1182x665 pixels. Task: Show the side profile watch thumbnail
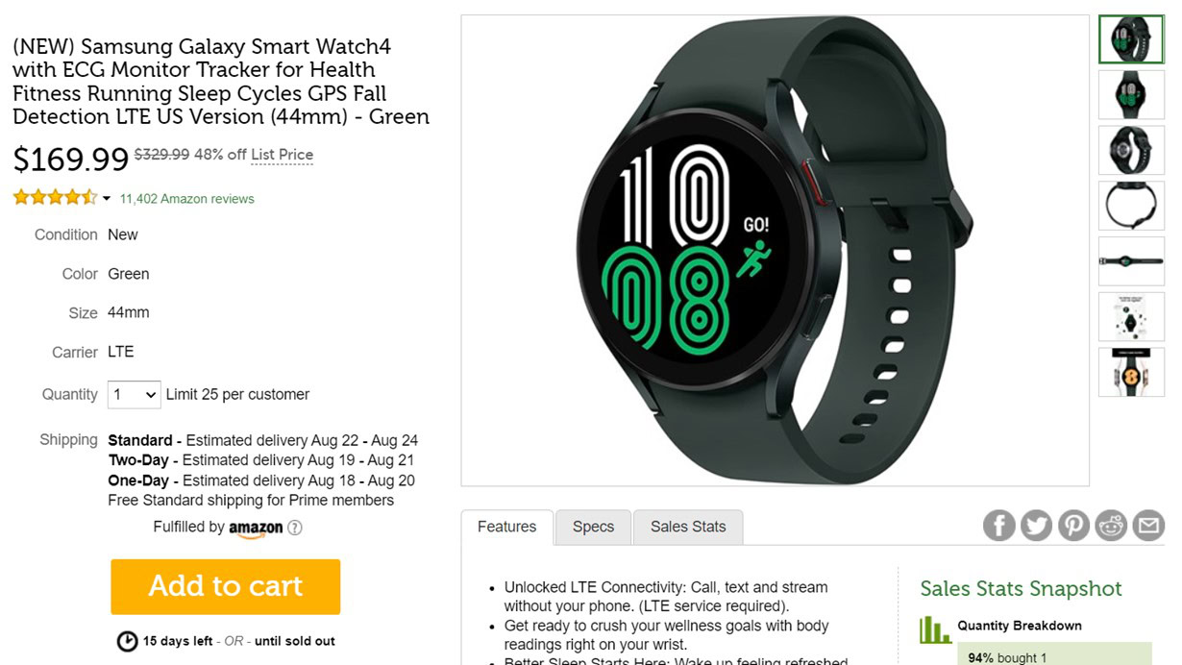click(x=1131, y=261)
